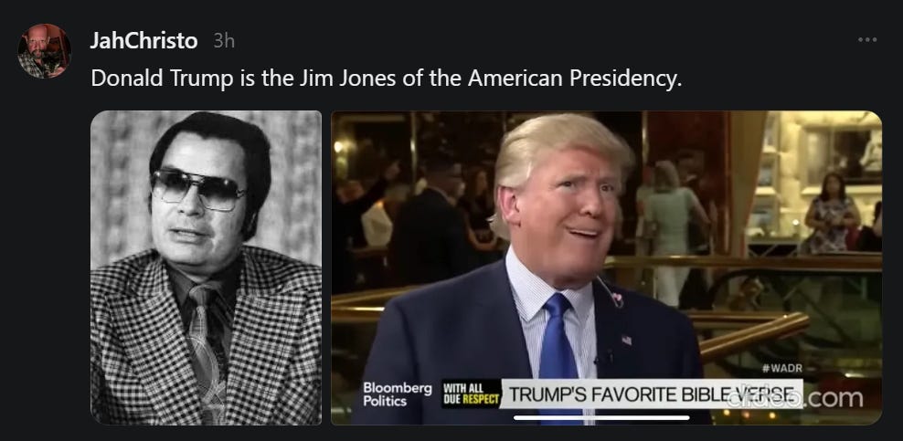Click the white progress bar under the video
This screenshot has width=903, height=441.
point(601,418)
